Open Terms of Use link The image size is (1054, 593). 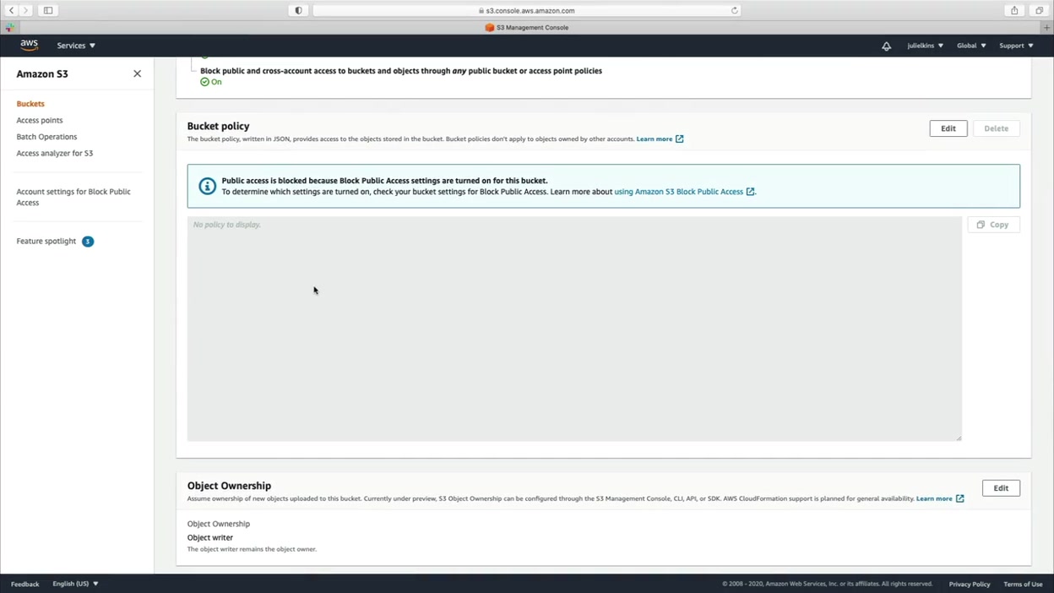(1023, 584)
